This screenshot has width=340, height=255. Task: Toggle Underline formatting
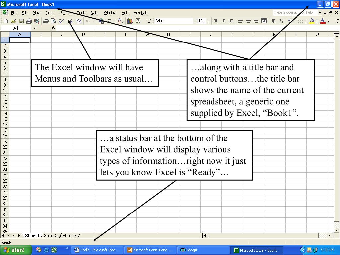coord(231,21)
